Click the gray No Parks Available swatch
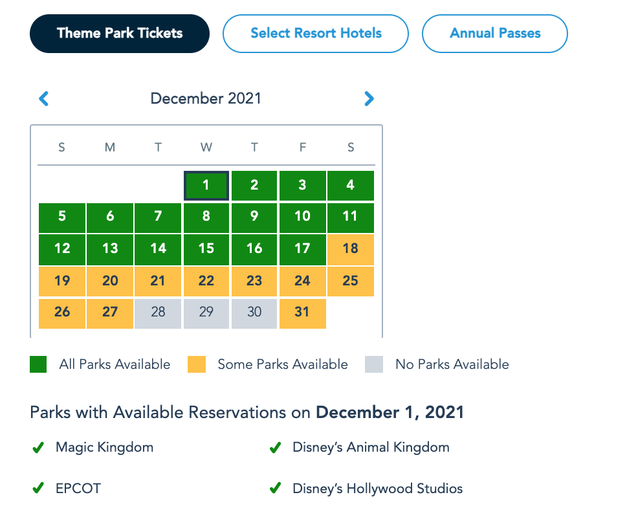Screen dimensions: 638x519 (374, 364)
